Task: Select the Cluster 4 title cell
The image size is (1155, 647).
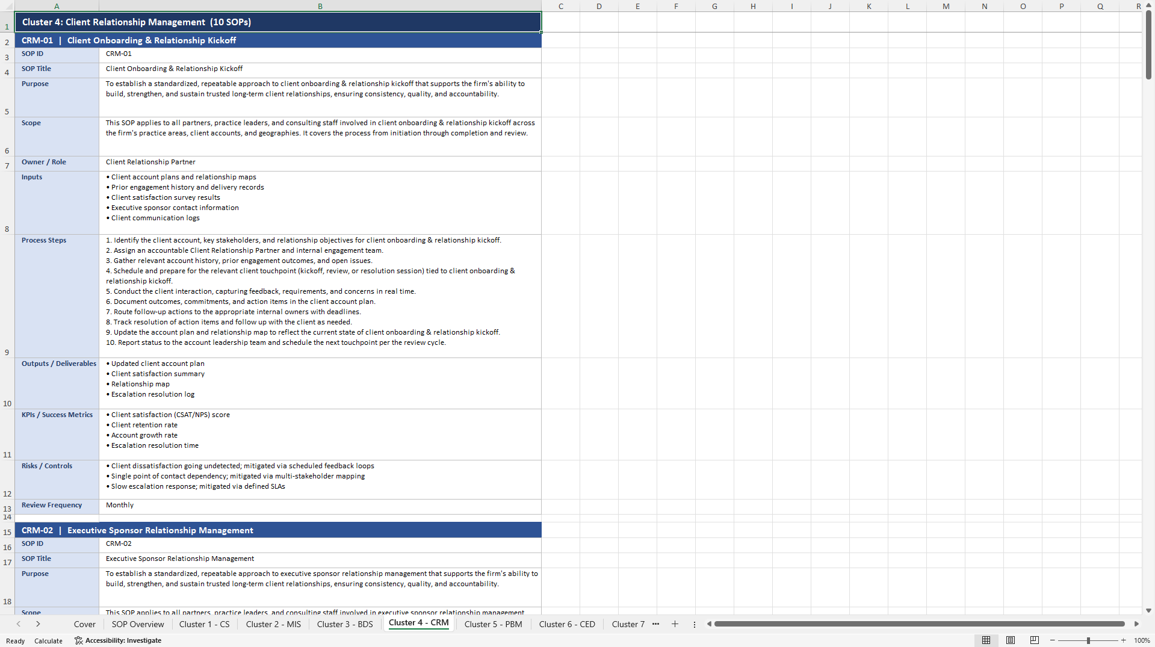Action: (278, 22)
